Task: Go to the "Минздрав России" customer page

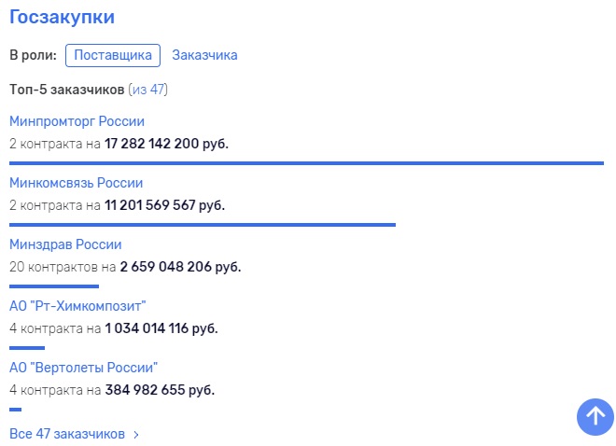Action: click(x=65, y=244)
